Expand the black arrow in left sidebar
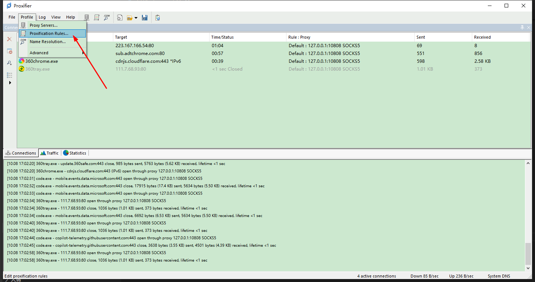535x282 pixels. pyautogui.click(x=10, y=82)
